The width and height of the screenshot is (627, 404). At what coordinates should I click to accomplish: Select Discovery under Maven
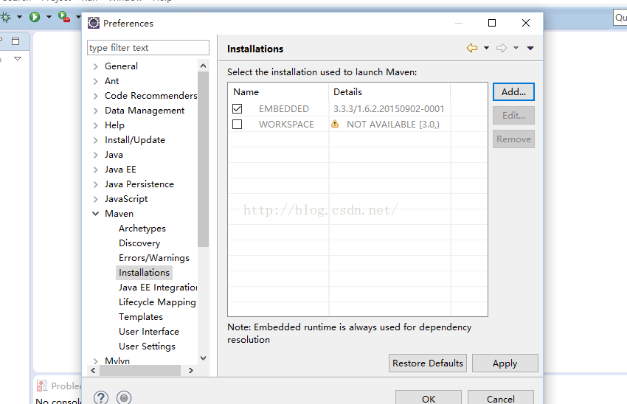point(139,243)
